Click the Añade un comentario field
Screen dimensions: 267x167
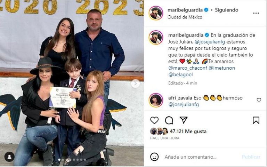pos(201,157)
